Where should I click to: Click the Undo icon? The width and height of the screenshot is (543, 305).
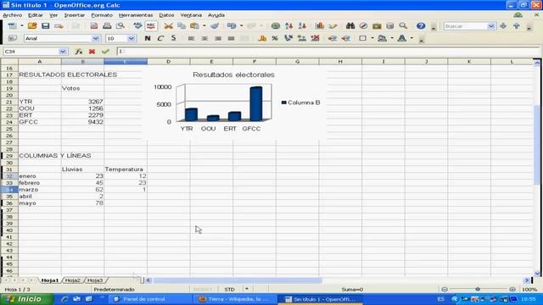coord(232,26)
